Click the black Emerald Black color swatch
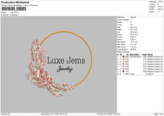Viewport: 164px width, 116px height. [x=124, y=57]
